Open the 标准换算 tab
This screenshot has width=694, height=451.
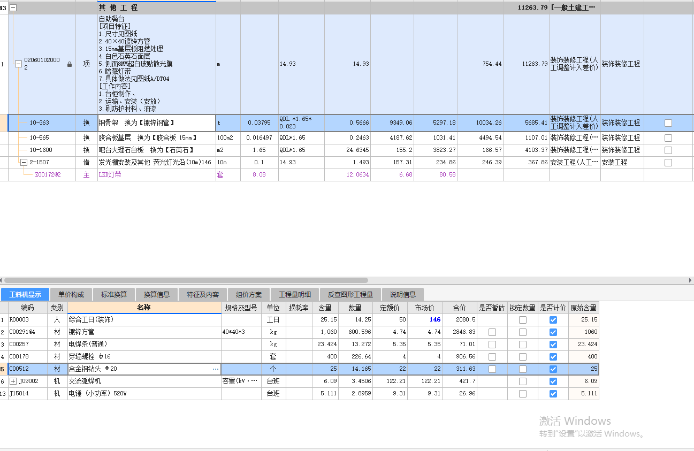click(114, 295)
